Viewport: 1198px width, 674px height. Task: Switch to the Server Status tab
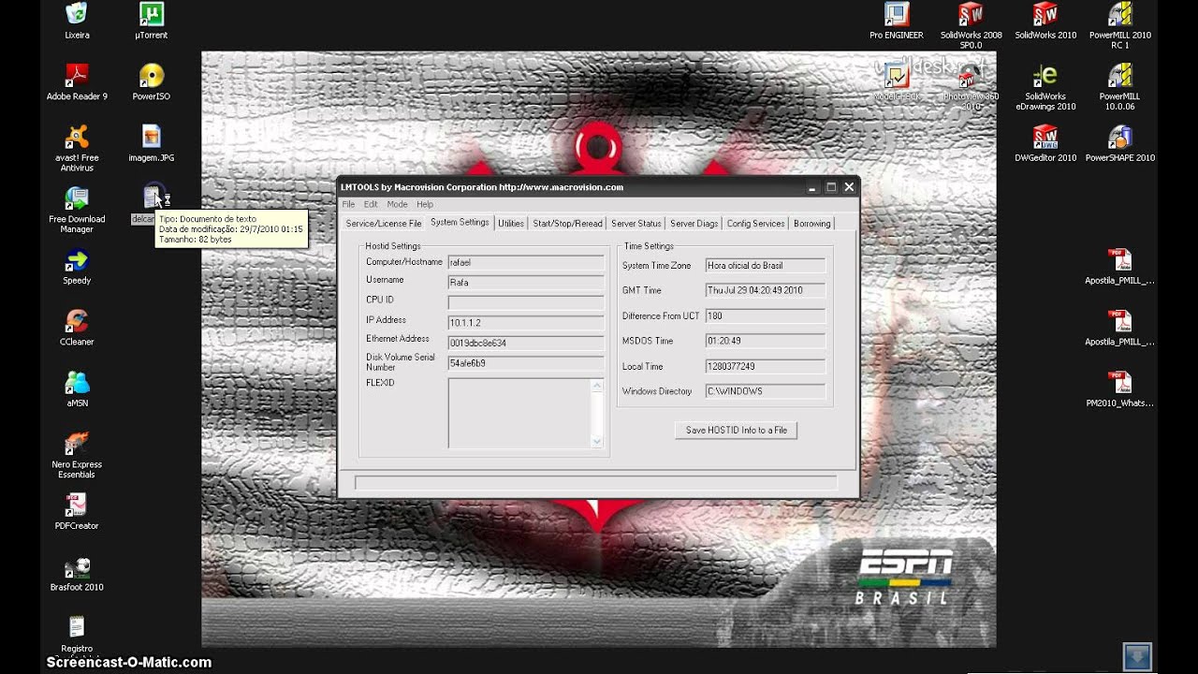(636, 224)
